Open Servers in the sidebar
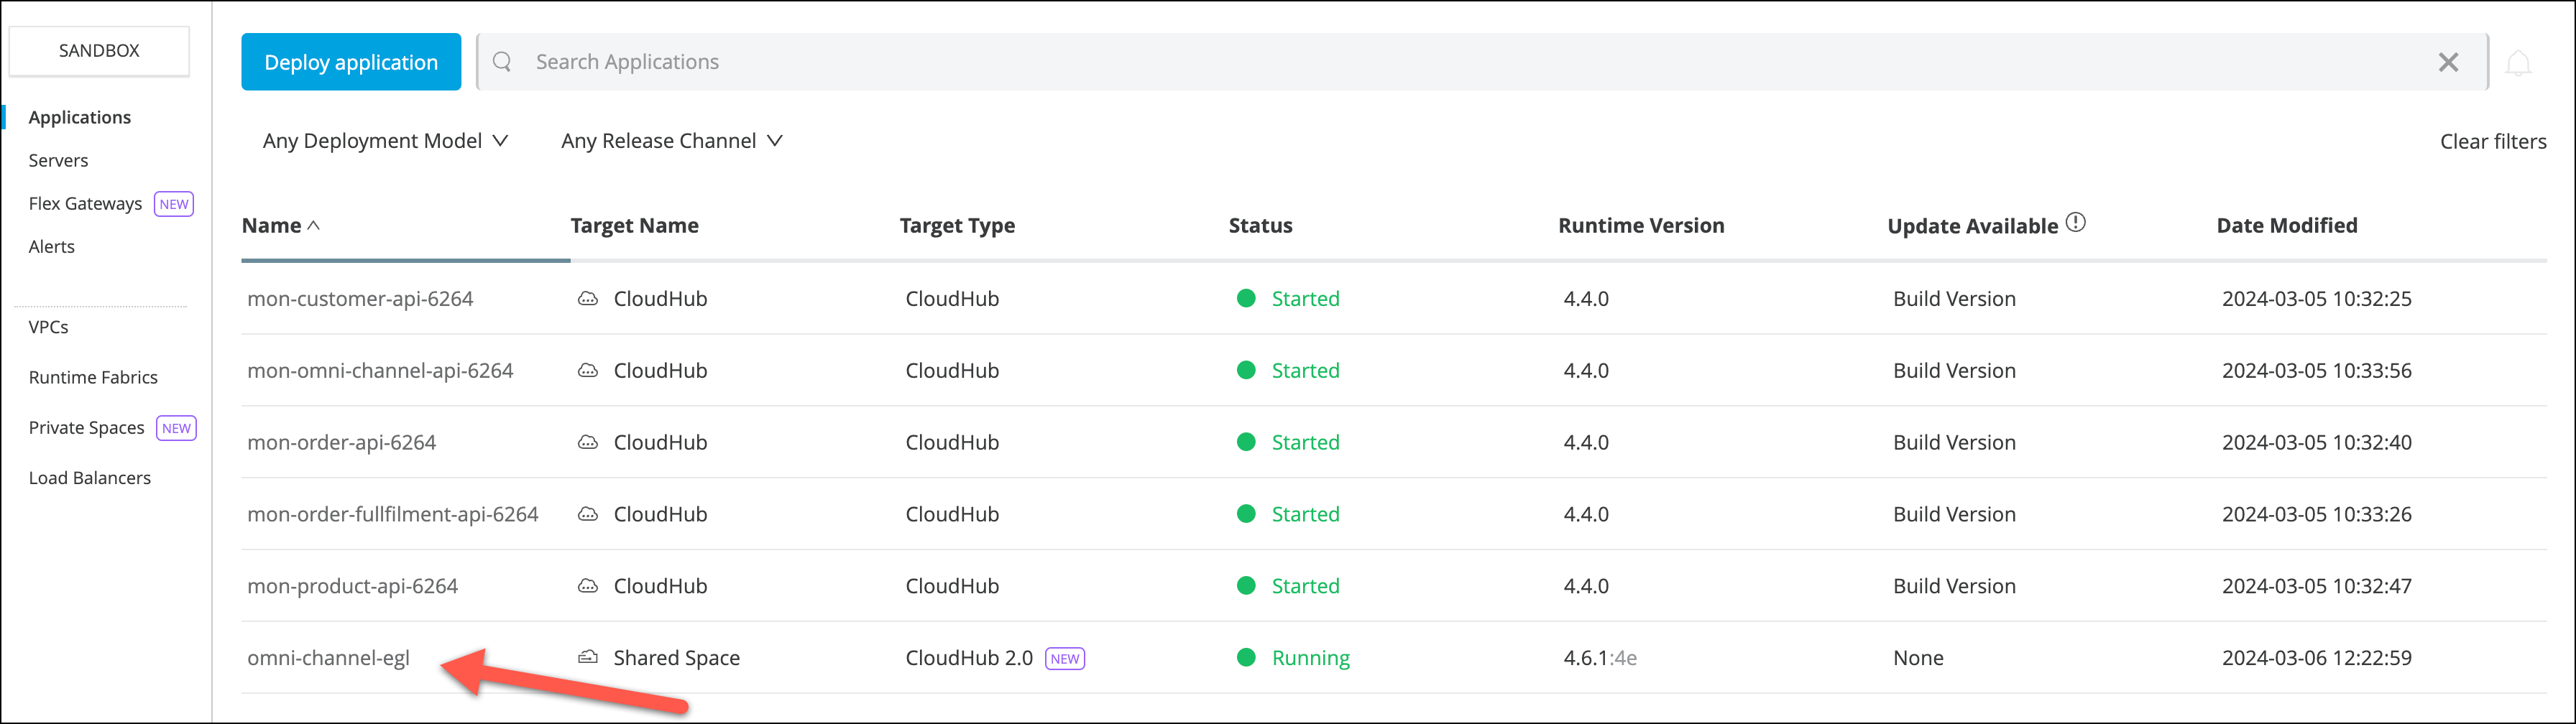 click(58, 160)
